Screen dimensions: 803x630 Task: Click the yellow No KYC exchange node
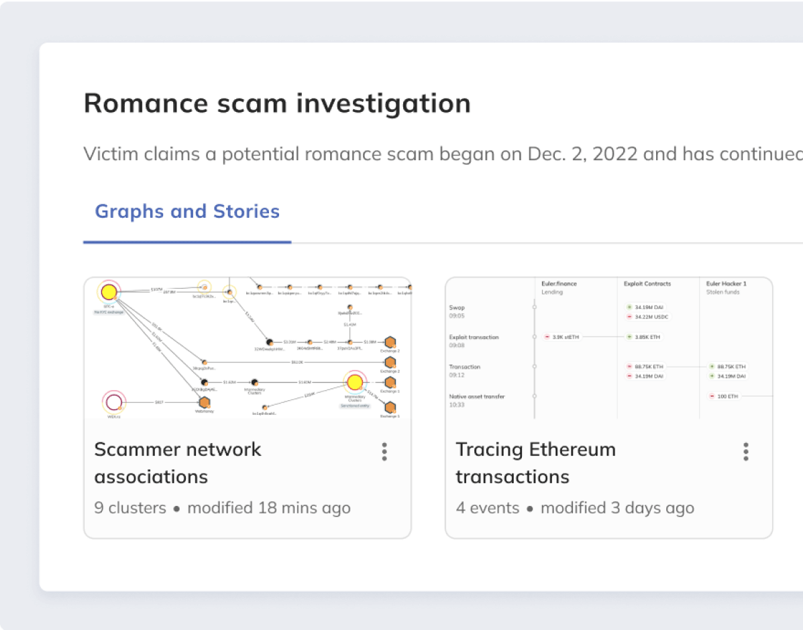[108, 292]
